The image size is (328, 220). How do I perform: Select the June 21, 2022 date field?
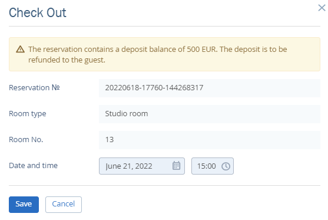tap(141, 166)
